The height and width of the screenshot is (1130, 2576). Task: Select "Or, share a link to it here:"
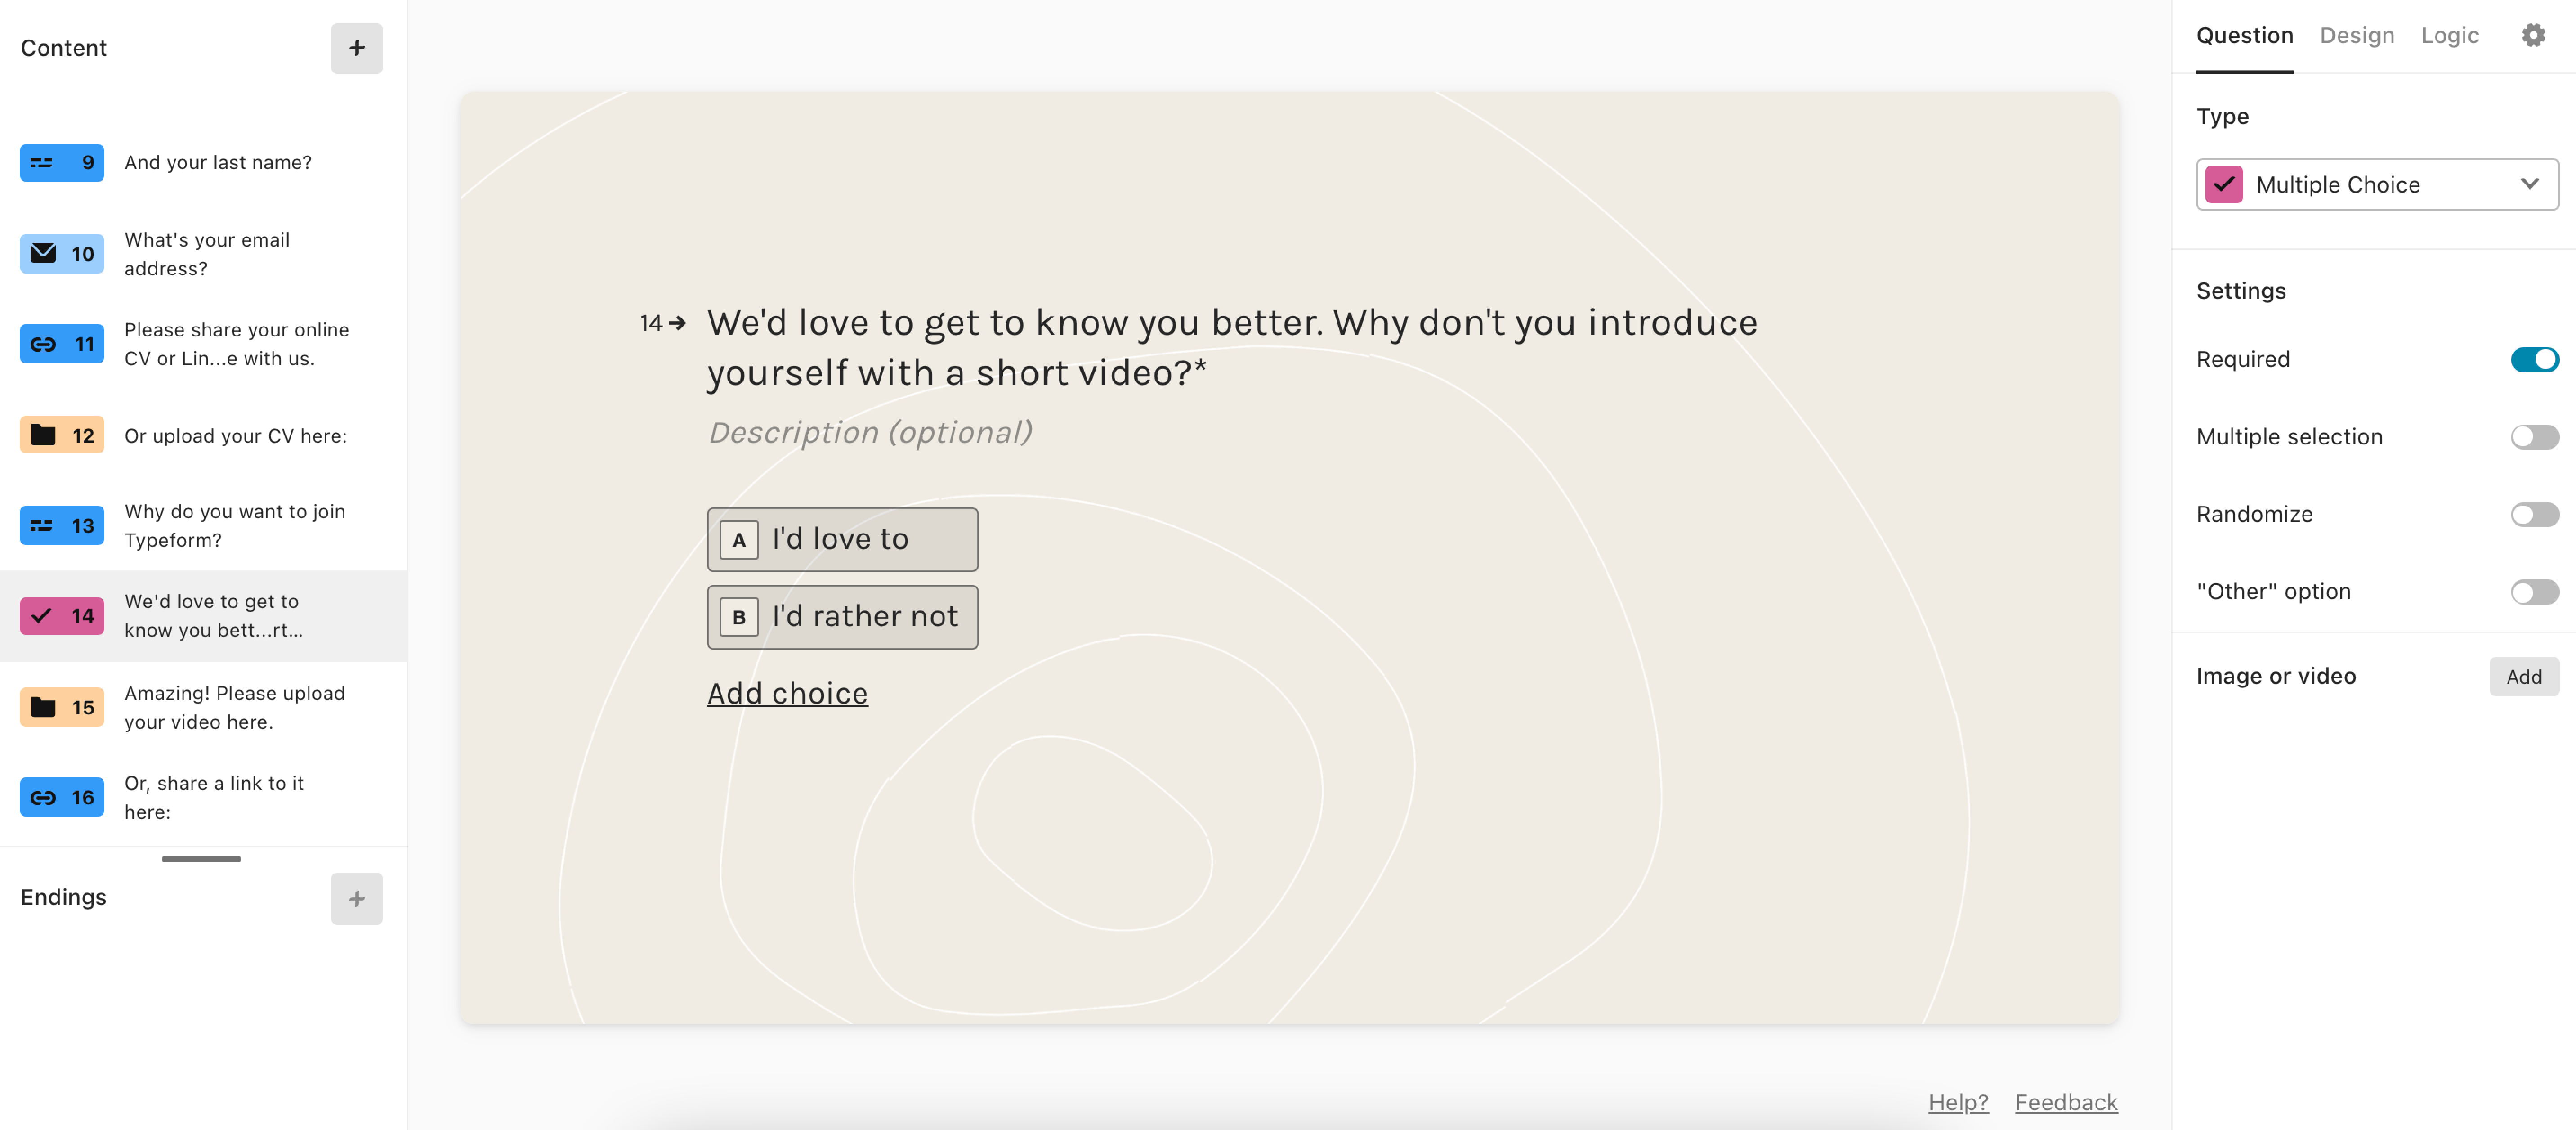(x=213, y=797)
